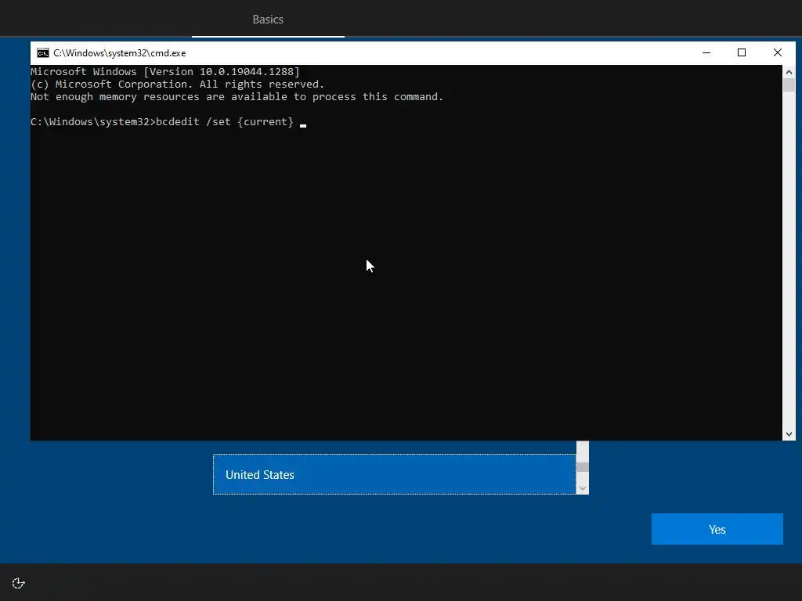Click the region list scrollbar thumb
Screen dimensions: 802x601
click(582, 467)
